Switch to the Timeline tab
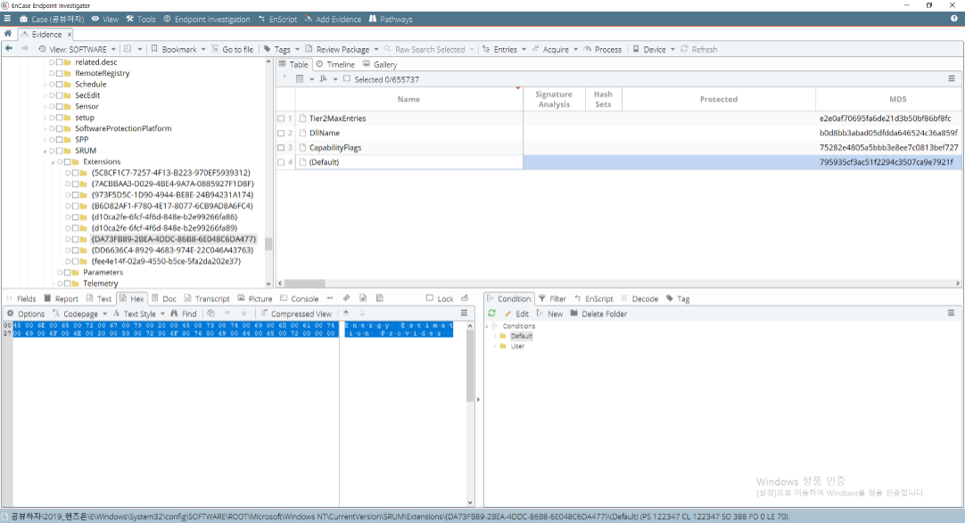The height and width of the screenshot is (523, 965). [x=334, y=64]
